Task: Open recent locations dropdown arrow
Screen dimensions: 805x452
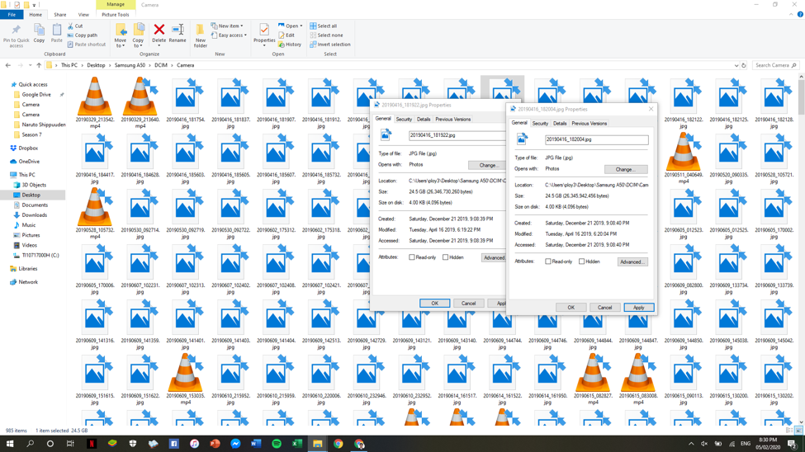Action: tap(30, 65)
